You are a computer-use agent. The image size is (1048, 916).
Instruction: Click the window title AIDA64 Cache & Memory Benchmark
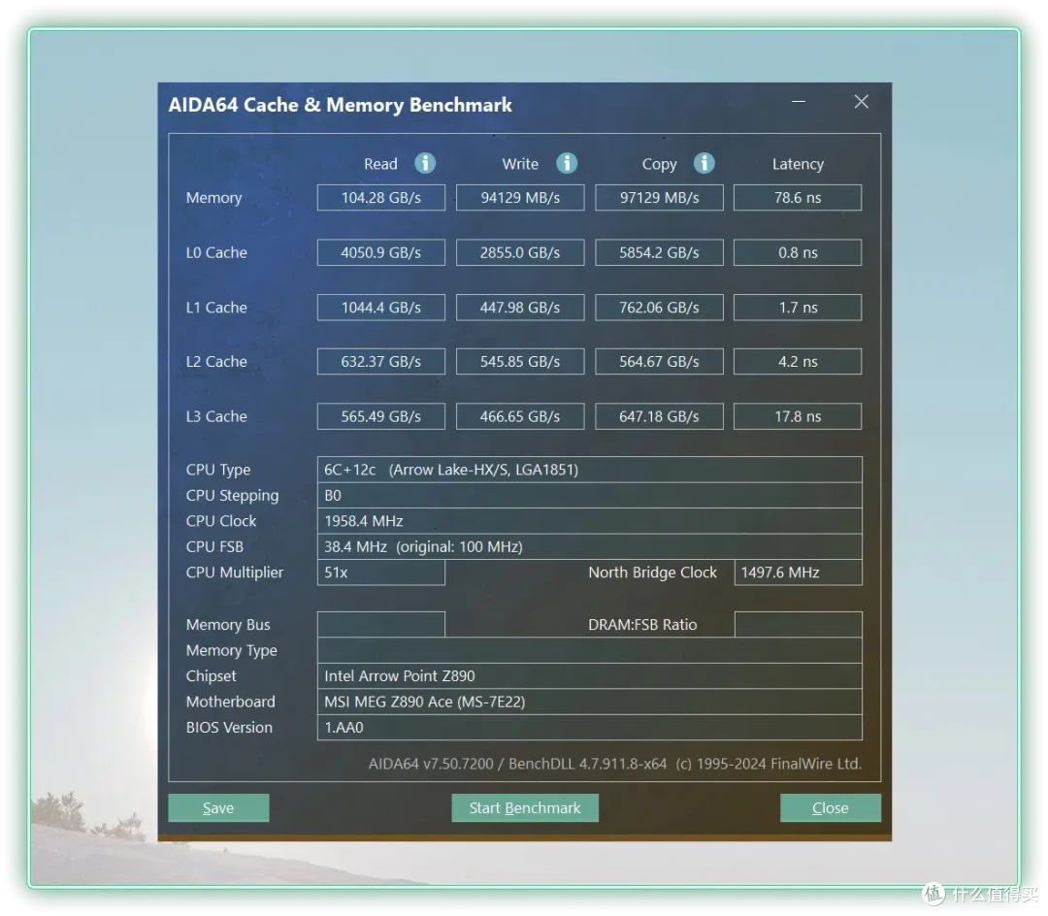[x=341, y=105]
